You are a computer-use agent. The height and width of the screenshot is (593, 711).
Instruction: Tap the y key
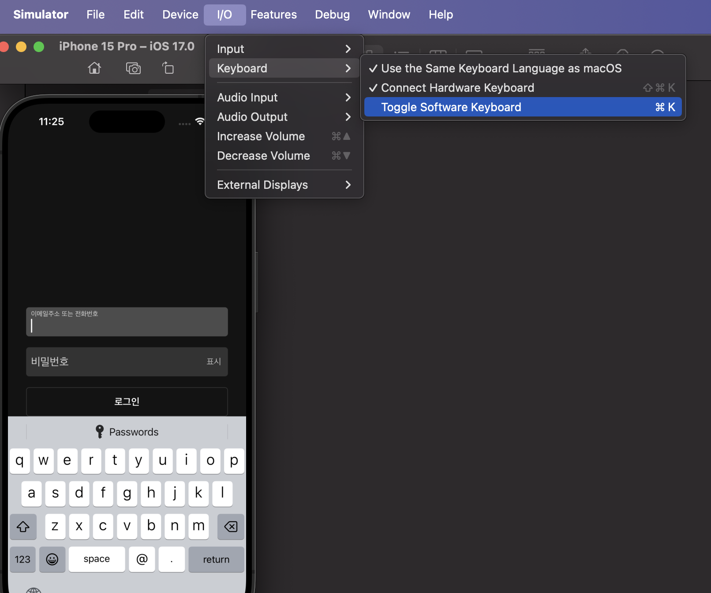pyautogui.click(x=139, y=461)
